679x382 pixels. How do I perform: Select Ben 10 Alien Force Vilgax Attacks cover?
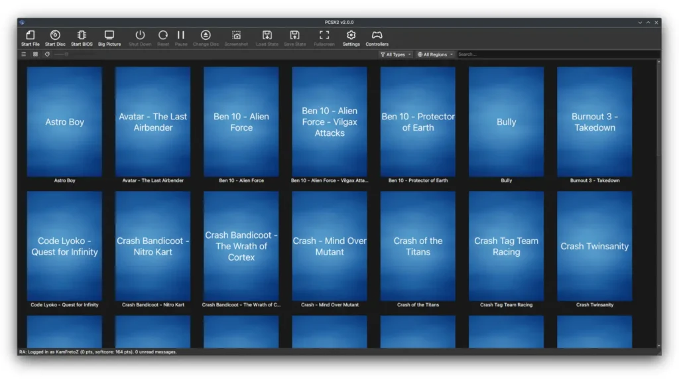330,122
